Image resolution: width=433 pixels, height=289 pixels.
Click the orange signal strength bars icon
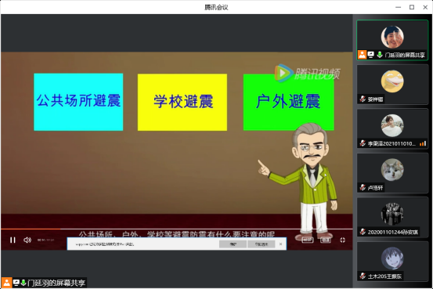[x=423, y=143]
